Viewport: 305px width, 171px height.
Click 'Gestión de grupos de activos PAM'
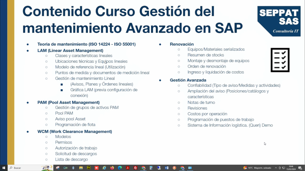coord(87,107)
